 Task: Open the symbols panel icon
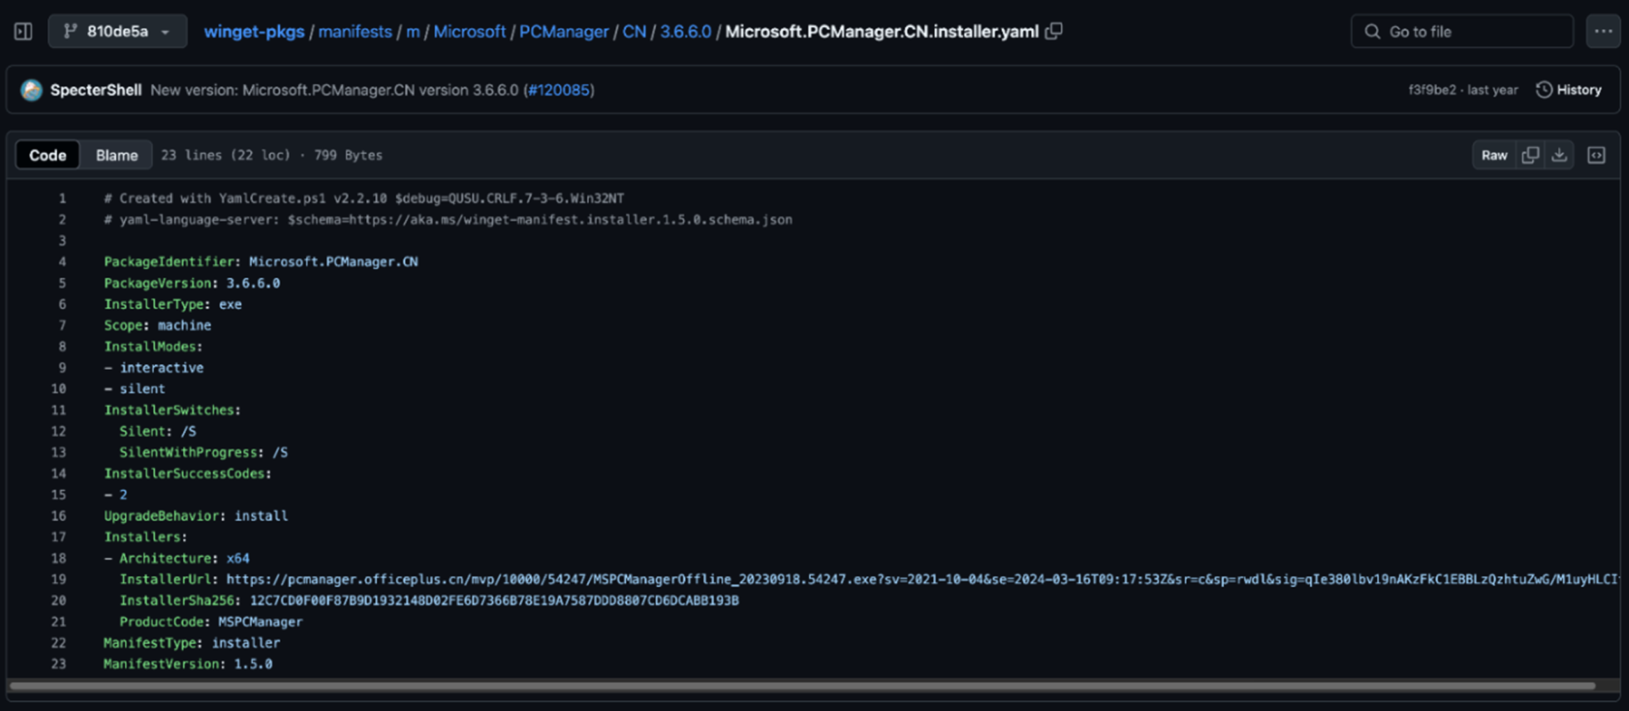coord(1596,155)
